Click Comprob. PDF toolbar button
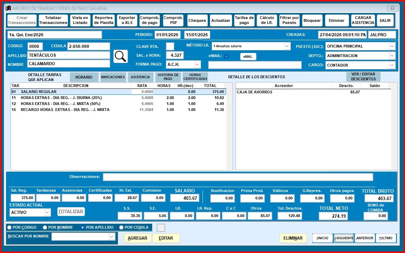This screenshot has width=405, height=253. coord(173,20)
